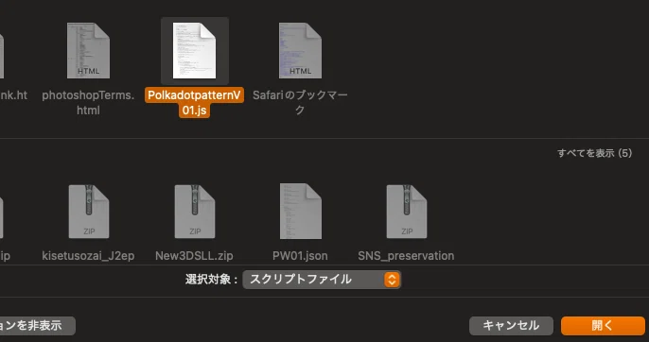Click the PolkadotpatternV01.js filename label
The height and width of the screenshot is (342, 649).
tap(194, 103)
